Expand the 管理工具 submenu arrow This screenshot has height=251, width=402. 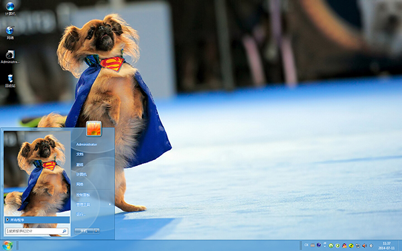[x=110, y=204]
